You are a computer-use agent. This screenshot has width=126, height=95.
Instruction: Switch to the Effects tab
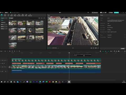point(15,15)
